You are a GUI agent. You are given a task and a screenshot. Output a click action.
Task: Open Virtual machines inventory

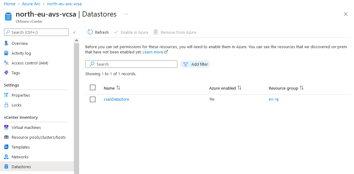(26, 127)
